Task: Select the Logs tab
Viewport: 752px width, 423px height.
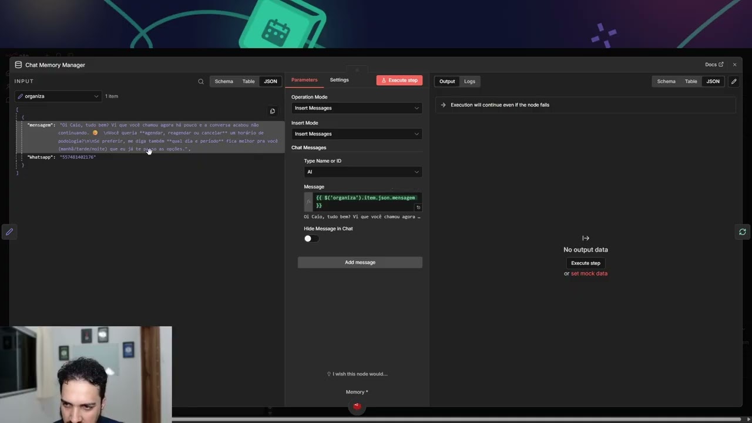Action: (469, 82)
